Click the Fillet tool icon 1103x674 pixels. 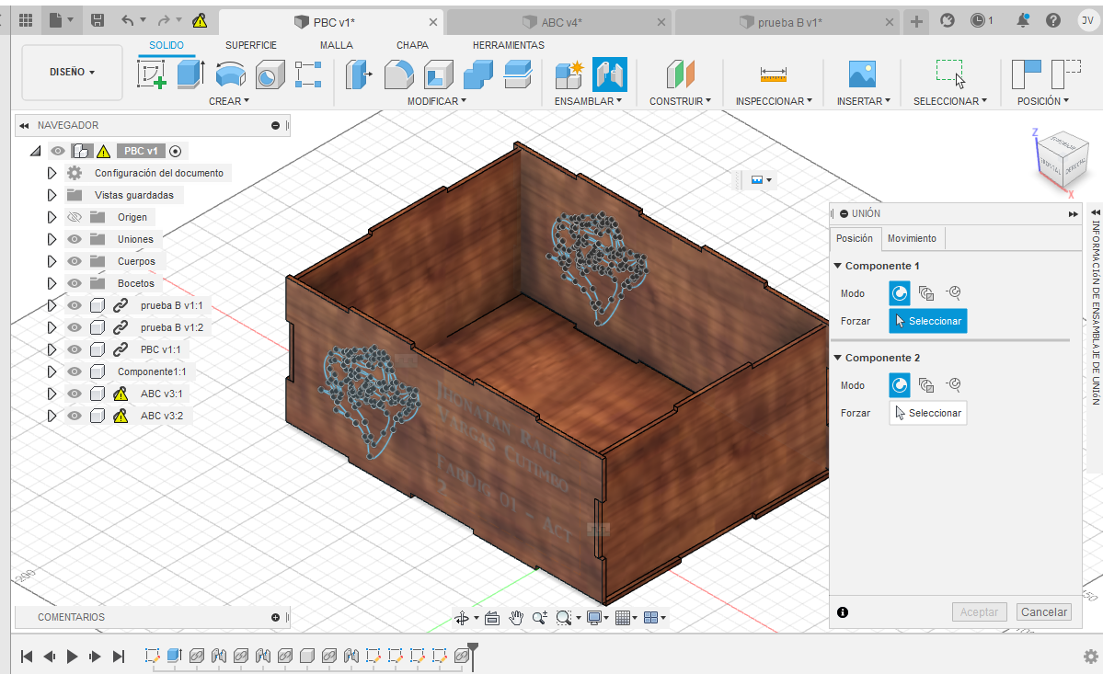pyautogui.click(x=399, y=74)
